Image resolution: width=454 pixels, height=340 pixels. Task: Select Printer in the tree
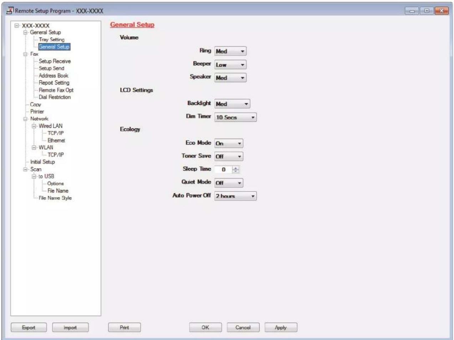(37, 111)
